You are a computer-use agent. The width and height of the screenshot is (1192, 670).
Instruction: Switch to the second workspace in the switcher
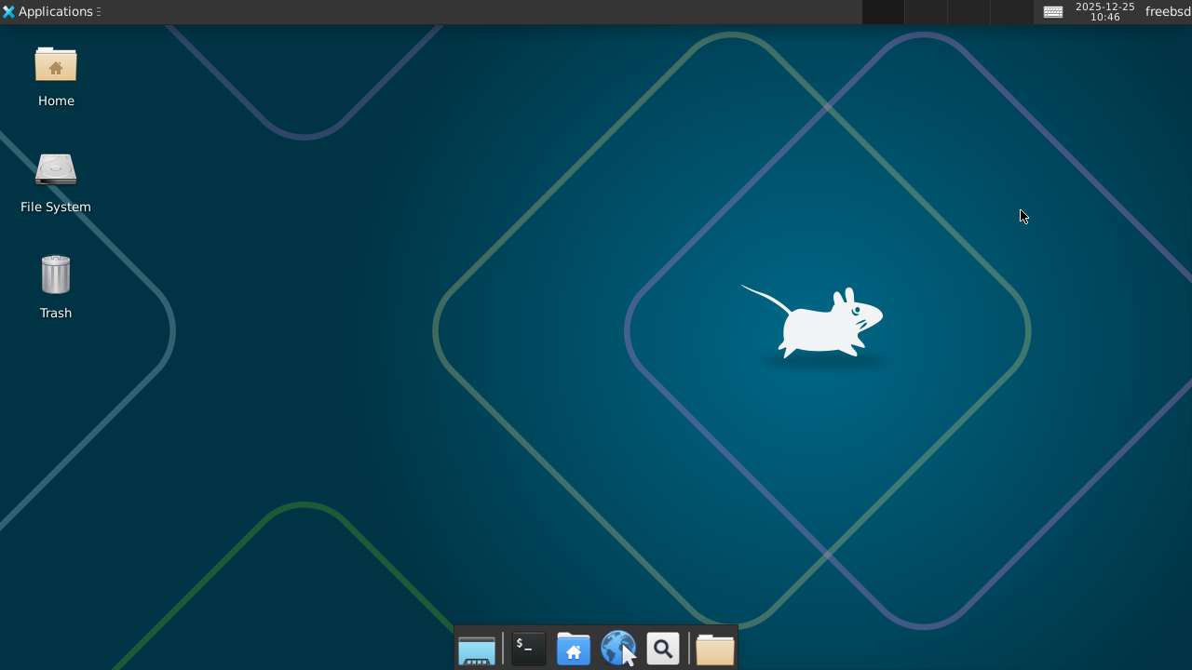pyautogui.click(x=925, y=12)
